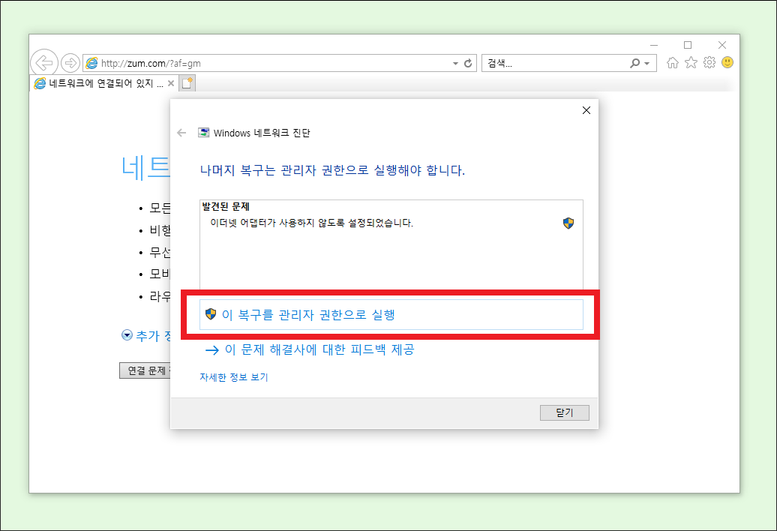Screen dimensions: 777x531
Task: Click the 연결 문제 button on the page
Action: pyautogui.click(x=145, y=370)
